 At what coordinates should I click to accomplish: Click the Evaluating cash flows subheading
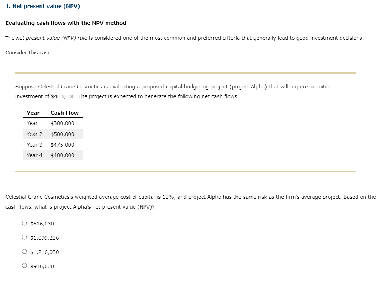pos(66,23)
